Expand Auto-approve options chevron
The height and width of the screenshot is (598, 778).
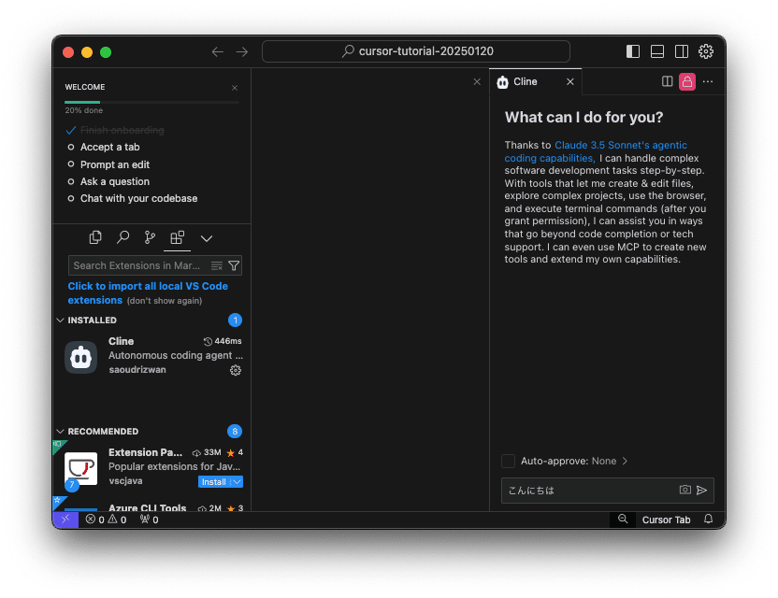coord(625,462)
